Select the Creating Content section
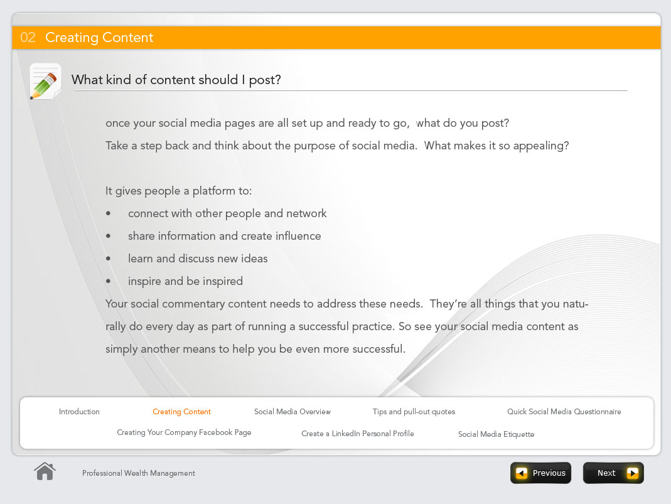671x504 pixels. (x=181, y=412)
